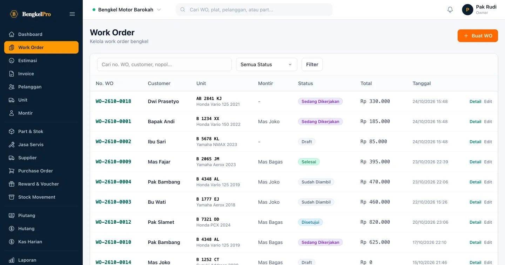
Task: Click the Montir person icon
Action: point(12,113)
